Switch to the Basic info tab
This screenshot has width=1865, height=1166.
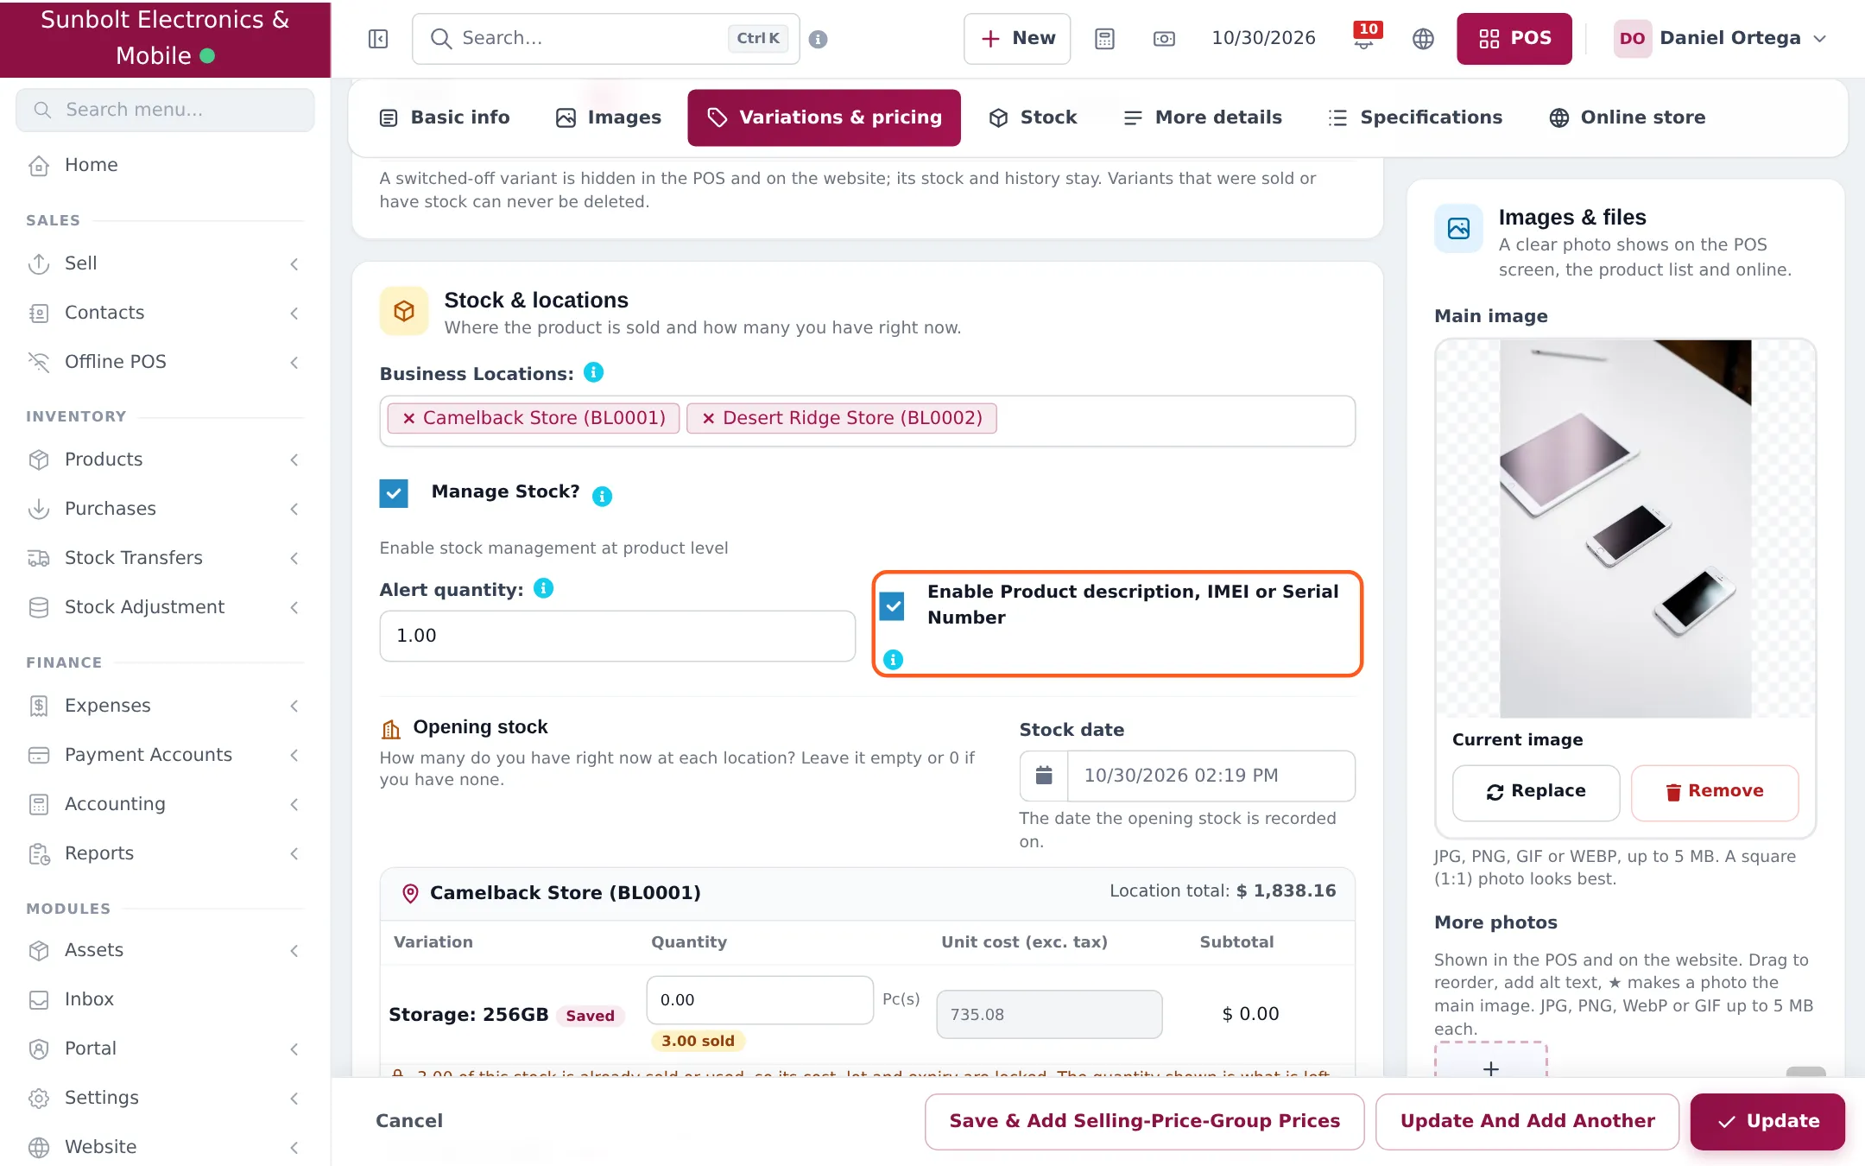point(445,117)
